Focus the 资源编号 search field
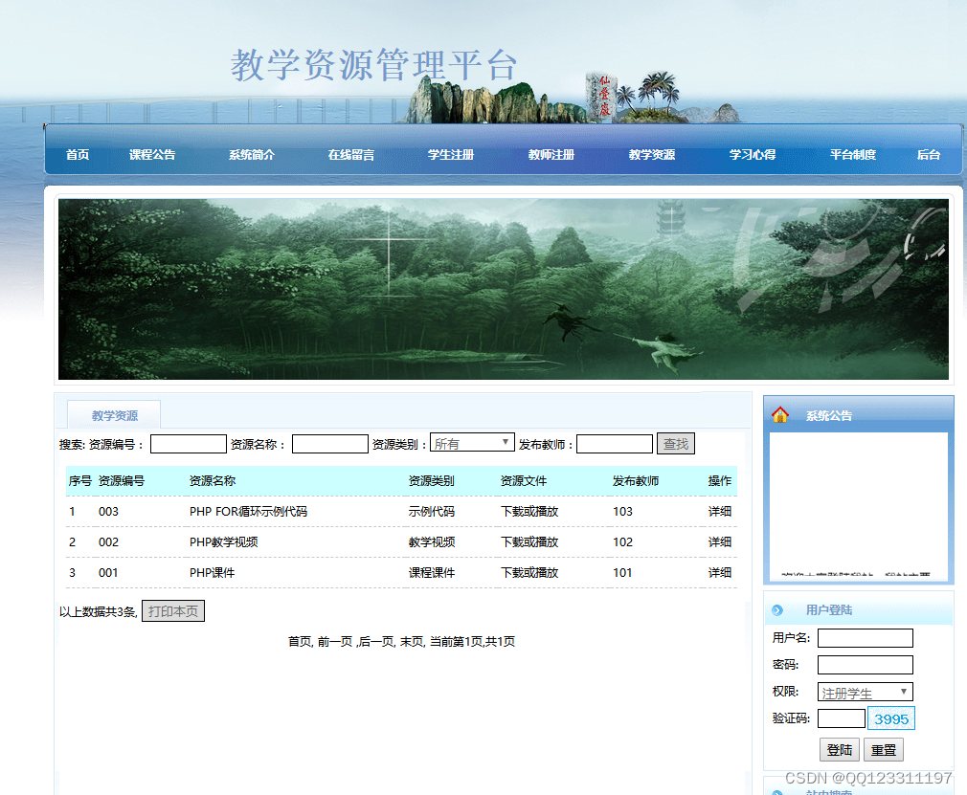Viewport: 967px width, 795px height. tap(188, 444)
